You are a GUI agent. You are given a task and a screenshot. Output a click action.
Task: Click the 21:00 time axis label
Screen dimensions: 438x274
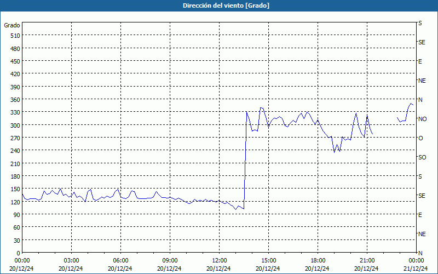click(x=367, y=261)
